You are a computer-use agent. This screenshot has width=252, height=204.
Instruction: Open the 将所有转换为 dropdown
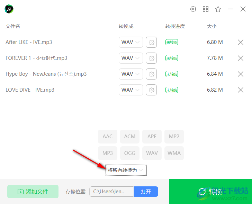[x=126, y=170]
